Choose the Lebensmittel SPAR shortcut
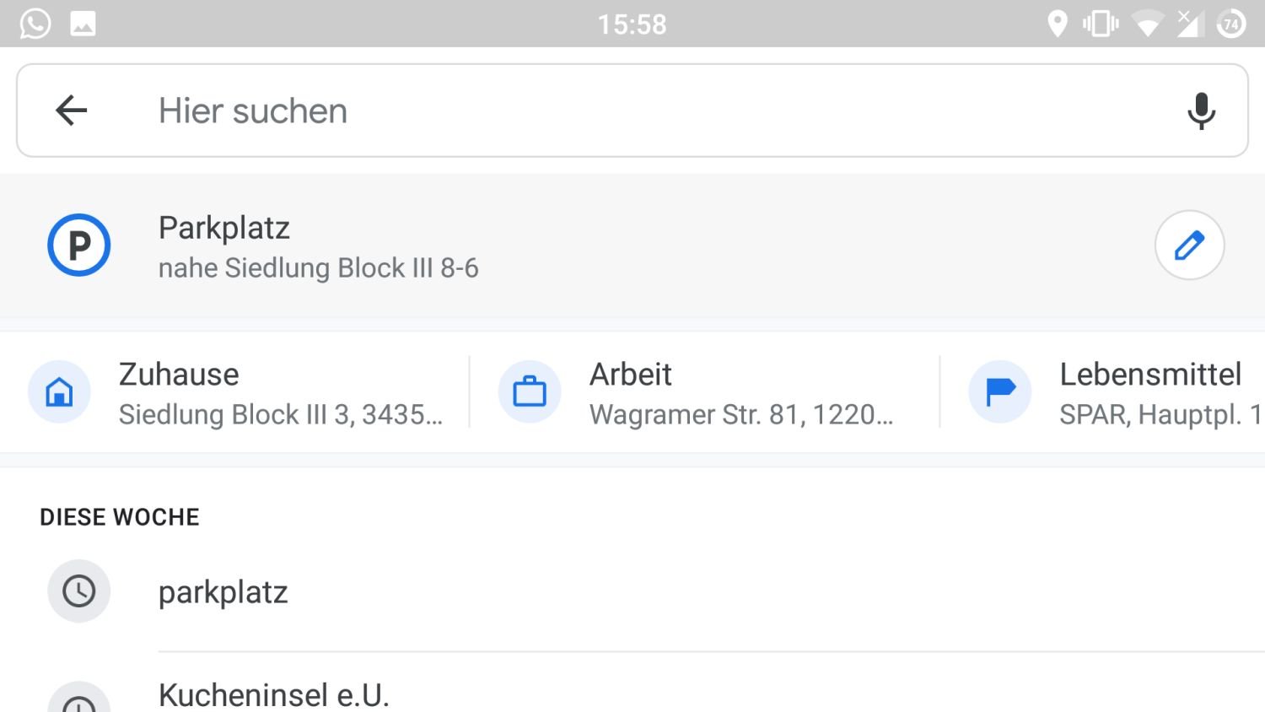 point(1155,393)
